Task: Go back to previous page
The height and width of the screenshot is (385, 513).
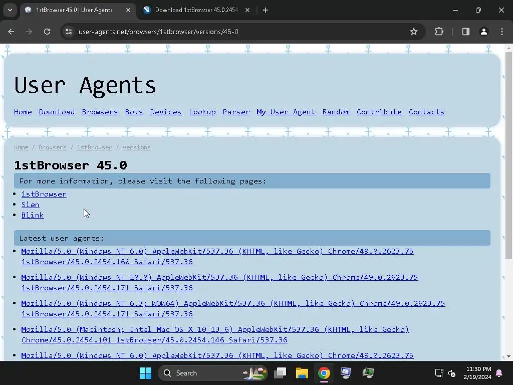Action: click(11, 32)
